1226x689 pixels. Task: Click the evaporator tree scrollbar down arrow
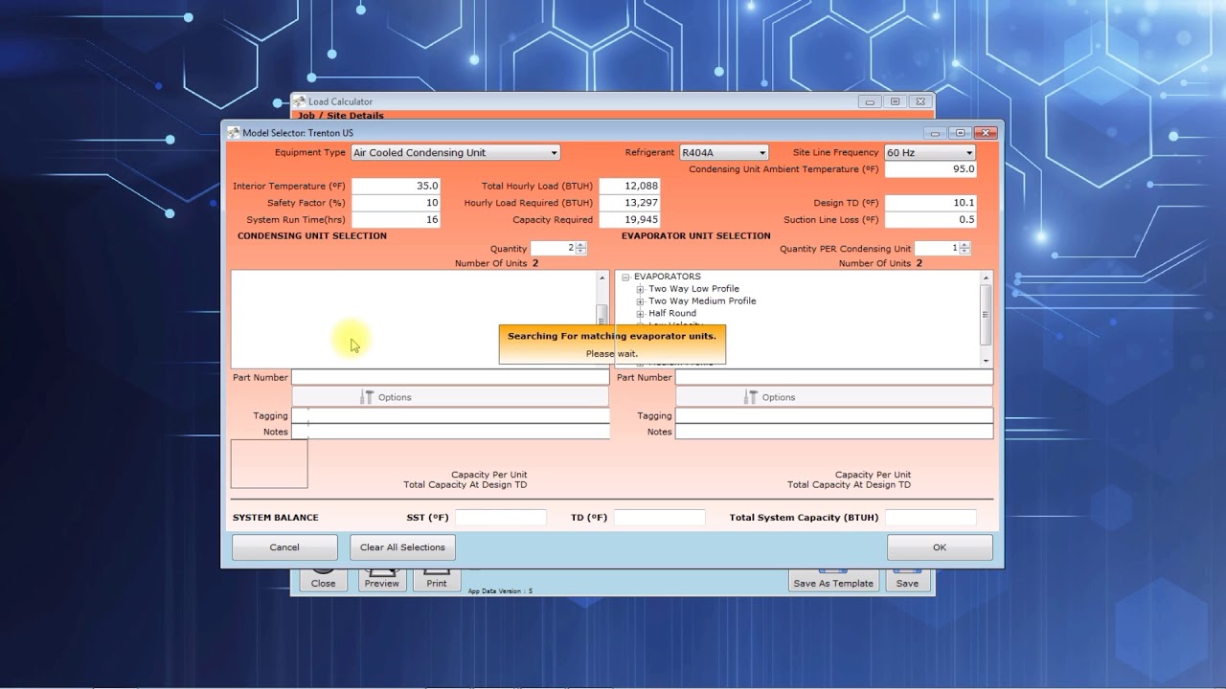[987, 361]
